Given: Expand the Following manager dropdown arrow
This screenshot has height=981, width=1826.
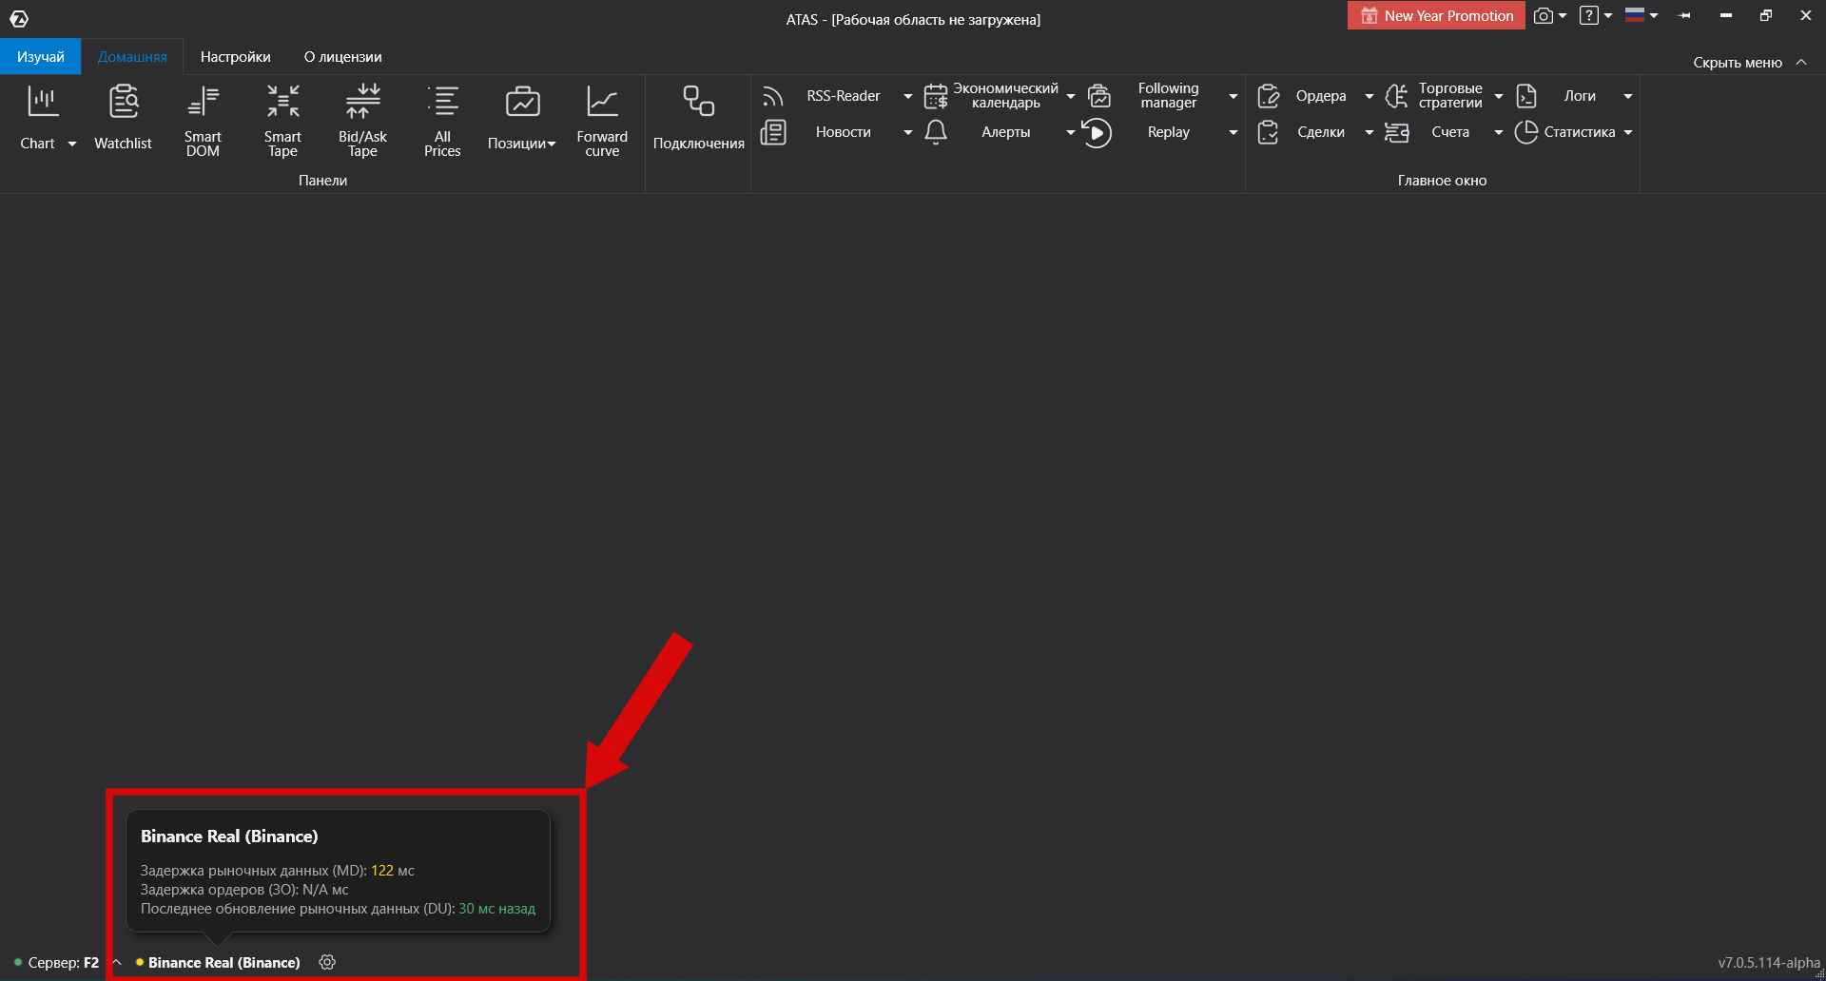Looking at the screenshot, I should point(1233,96).
